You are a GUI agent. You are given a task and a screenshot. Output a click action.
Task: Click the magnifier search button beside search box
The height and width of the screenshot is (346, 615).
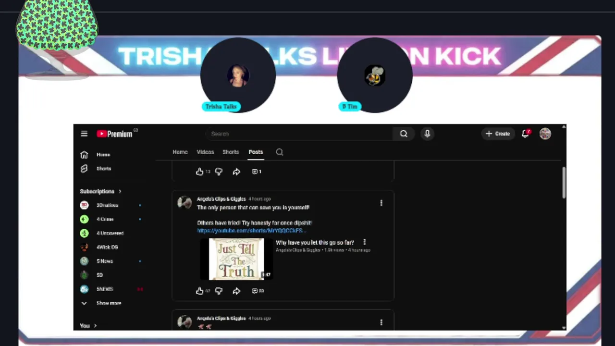click(404, 134)
